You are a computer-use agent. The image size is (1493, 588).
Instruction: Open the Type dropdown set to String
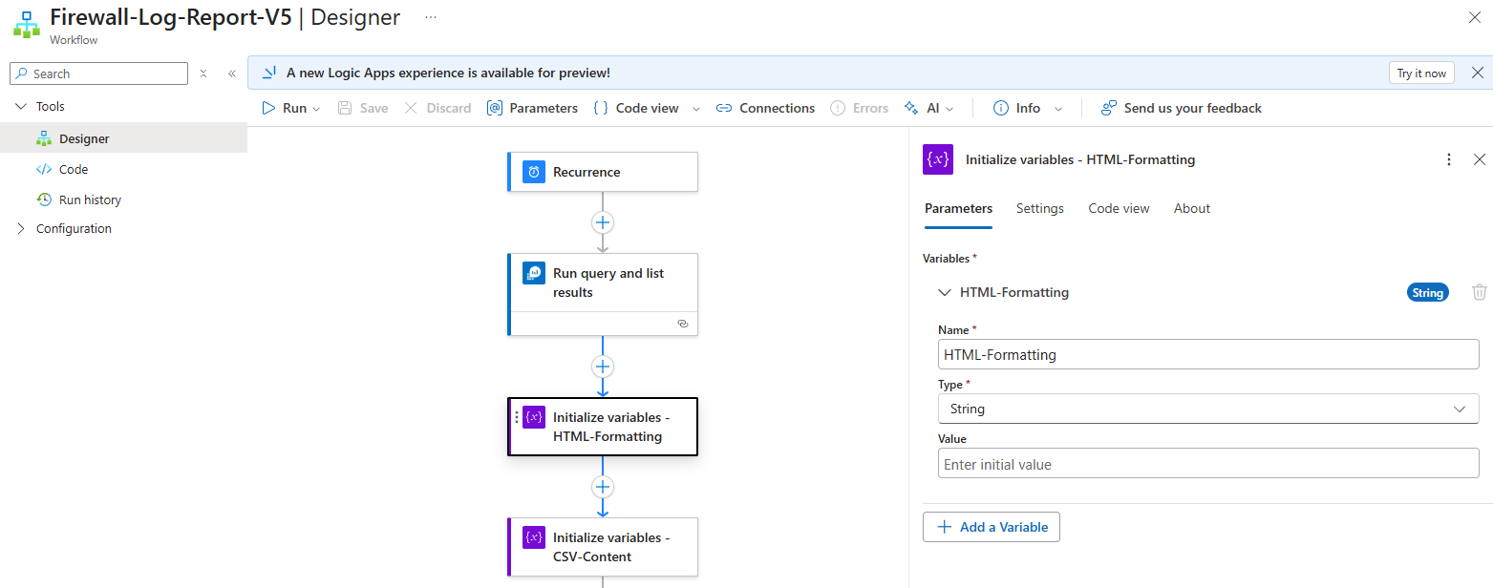point(1207,409)
